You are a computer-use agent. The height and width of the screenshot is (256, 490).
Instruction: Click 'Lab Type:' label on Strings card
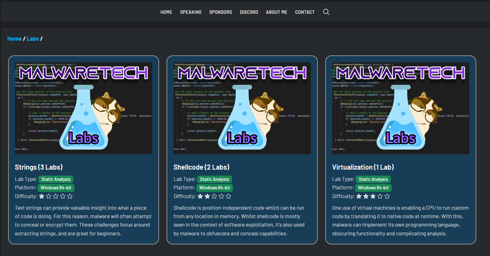26,179
